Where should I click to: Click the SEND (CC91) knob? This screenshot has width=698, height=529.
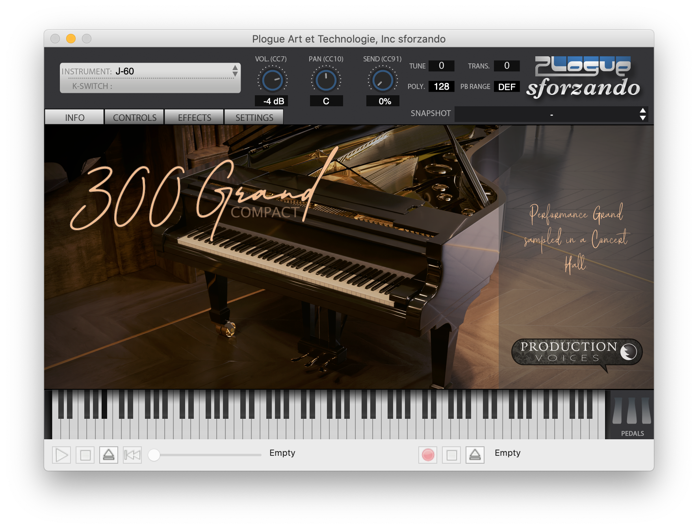tap(382, 80)
